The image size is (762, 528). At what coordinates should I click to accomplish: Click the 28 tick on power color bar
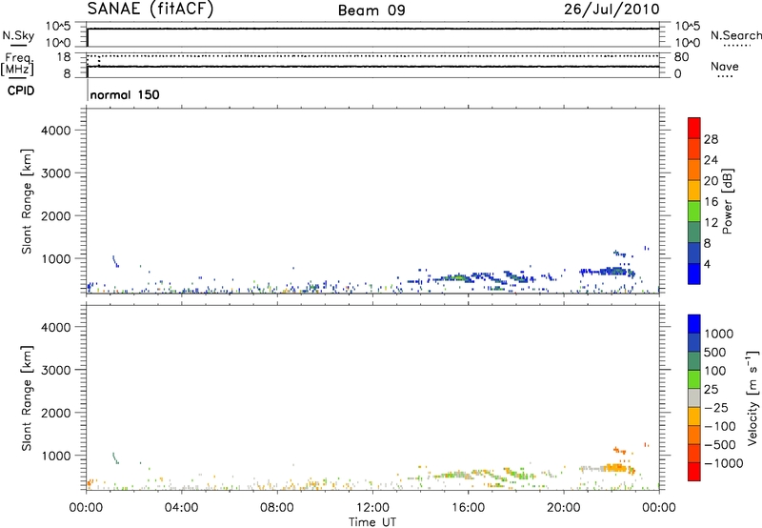(x=711, y=139)
